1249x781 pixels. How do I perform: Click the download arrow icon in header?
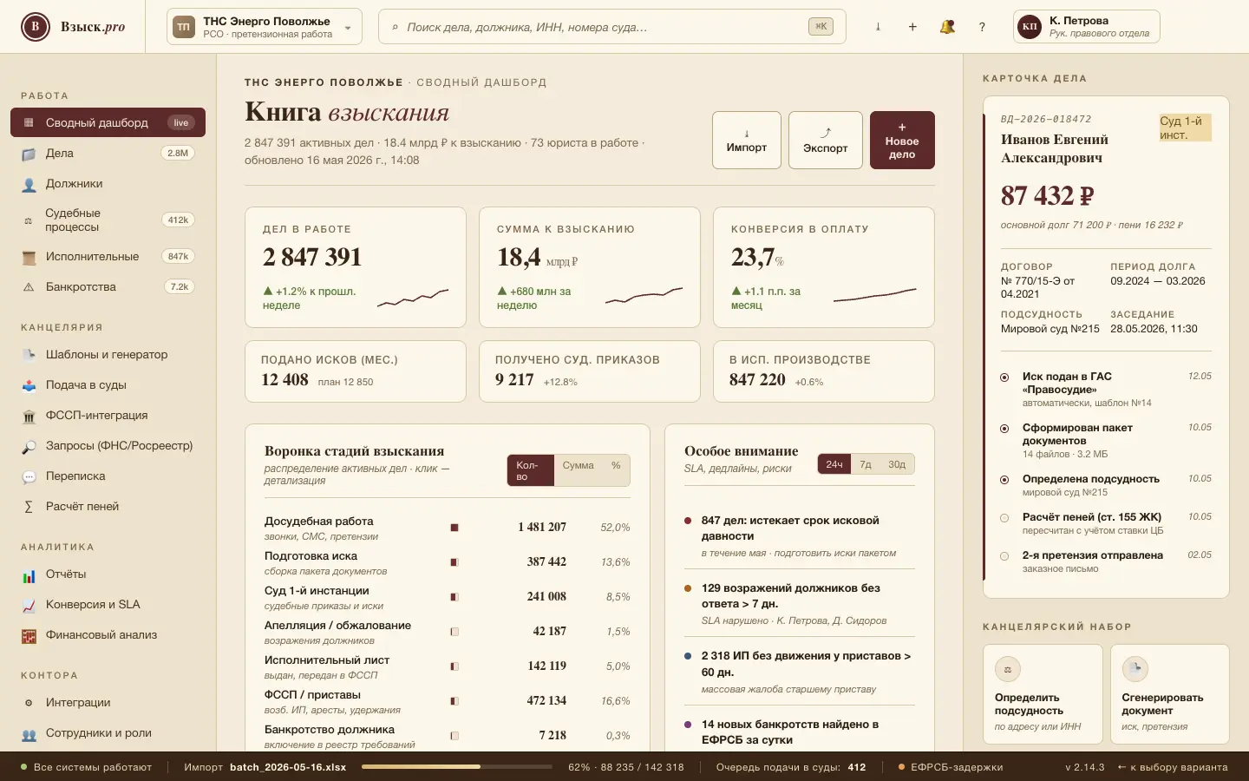[878, 27]
